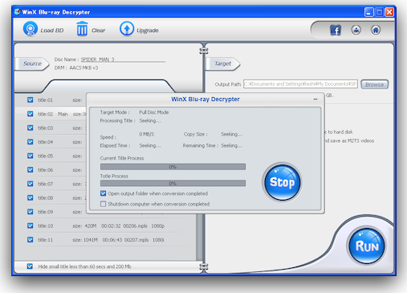Click the title list vertical scrollbar

199,237
